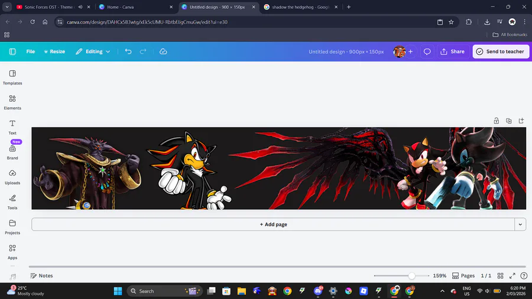This screenshot has height=299, width=532.
Task: Add collaborators with the plus button
Action: click(x=411, y=51)
